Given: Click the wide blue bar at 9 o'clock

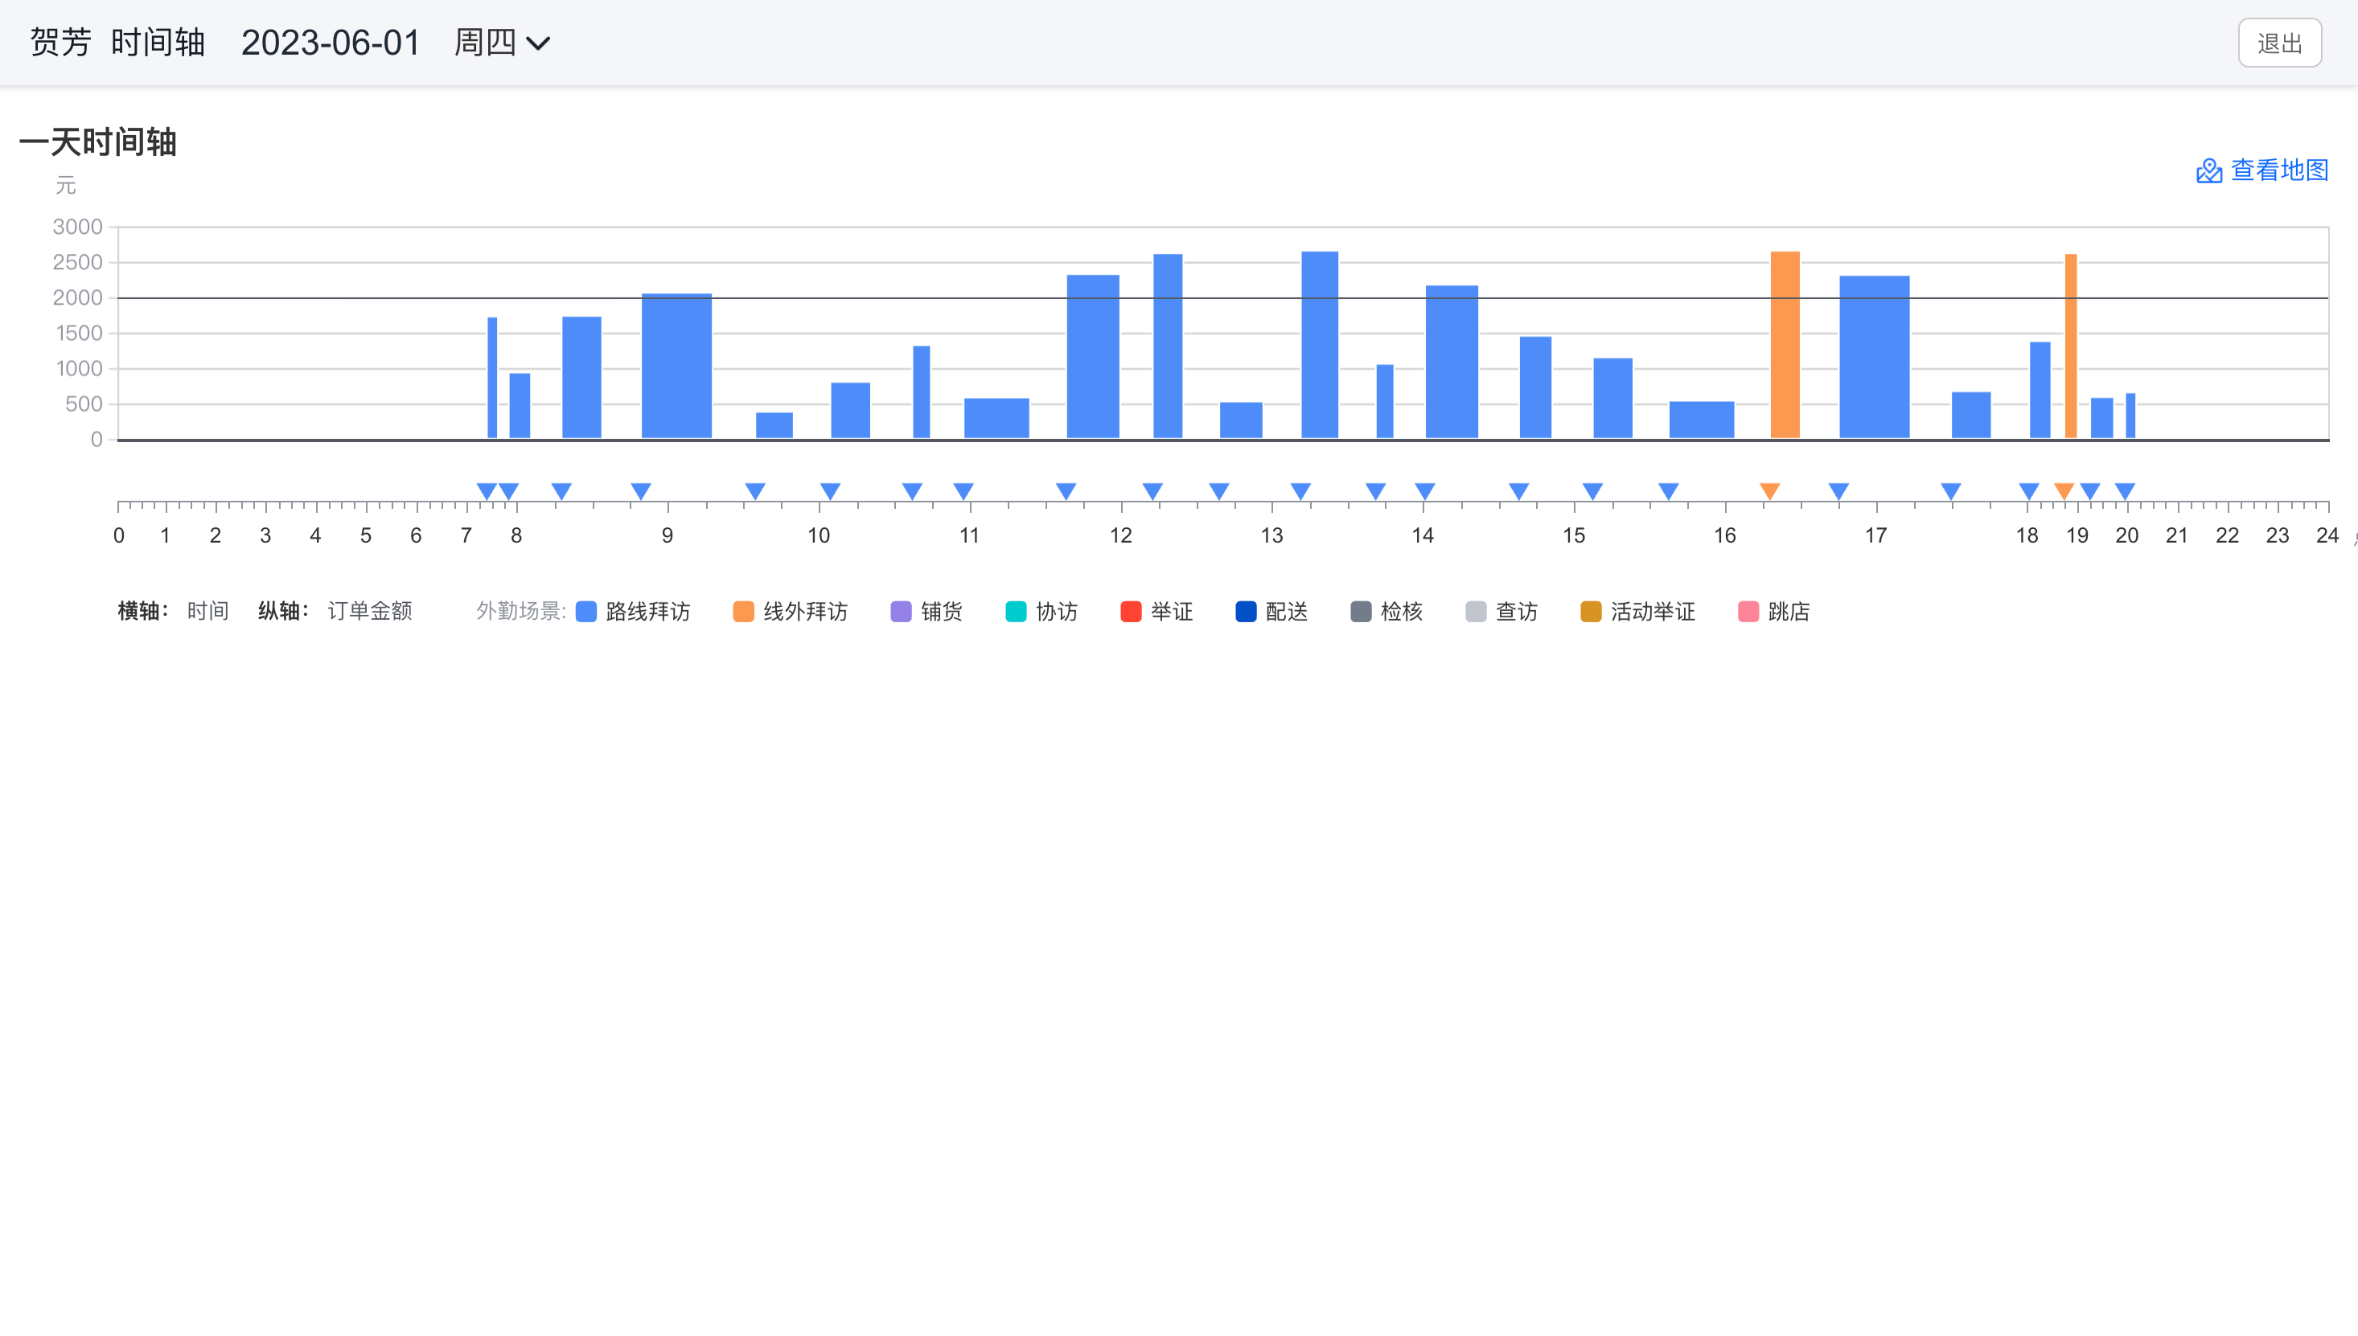Looking at the screenshot, I should 676,366.
